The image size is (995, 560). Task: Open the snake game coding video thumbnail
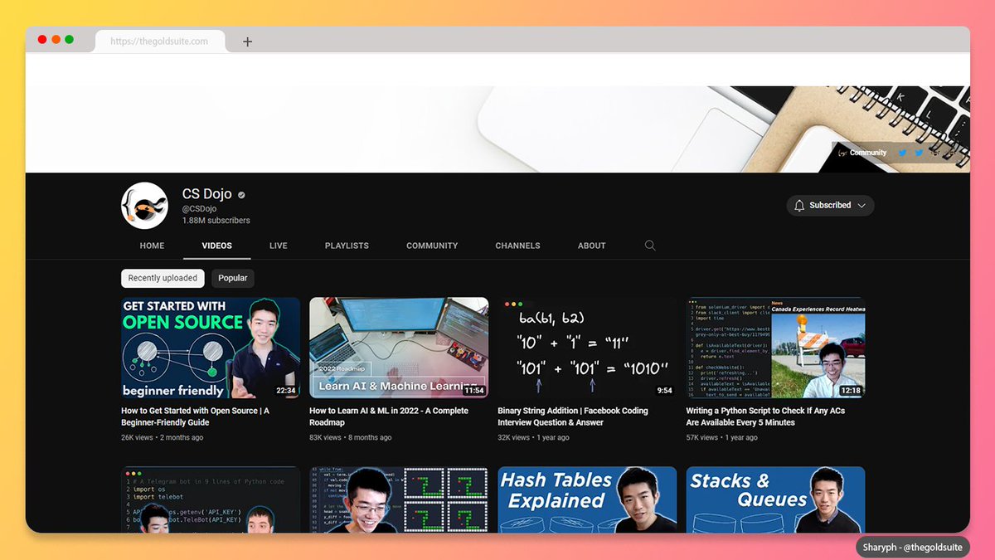(399, 499)
